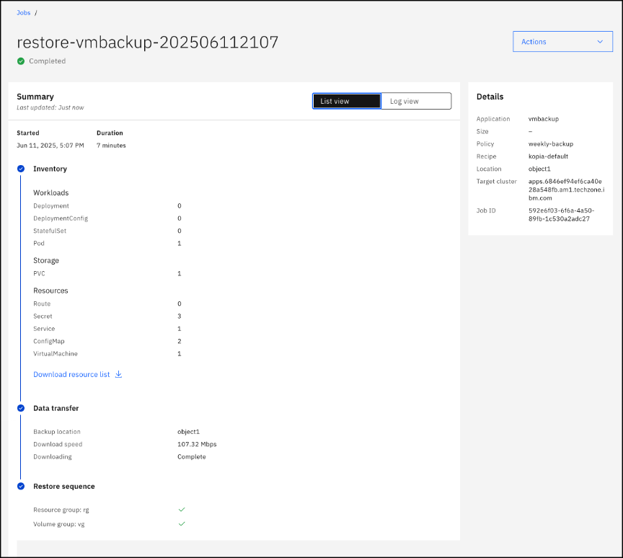
Task: Click the Resource group rg green checkmark
Action: click(x=182, y=510)
